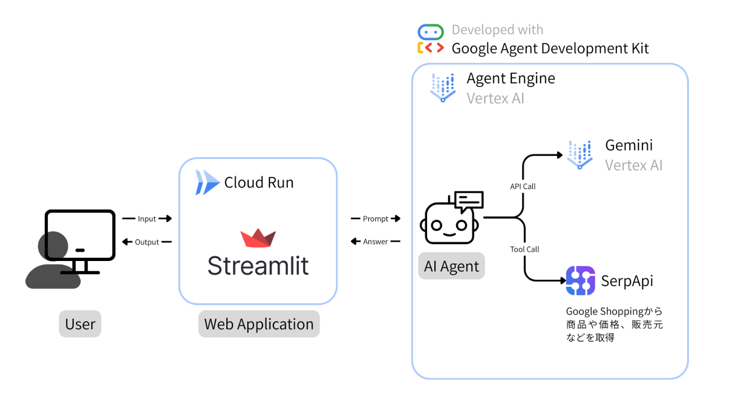Click the "Developed with" gray text
The width and height of the screenshot is (730, 410).
tap(497, 30)
